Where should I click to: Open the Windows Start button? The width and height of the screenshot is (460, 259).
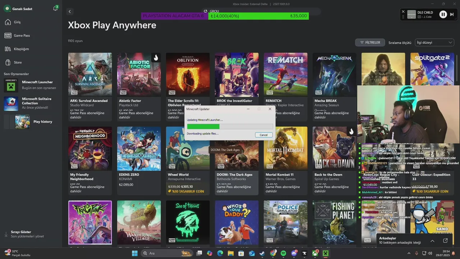tap(135, 253)
